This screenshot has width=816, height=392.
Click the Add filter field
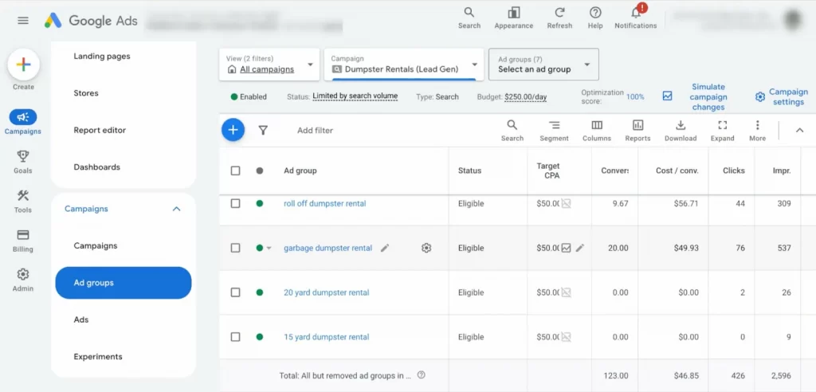coord(315,130)
